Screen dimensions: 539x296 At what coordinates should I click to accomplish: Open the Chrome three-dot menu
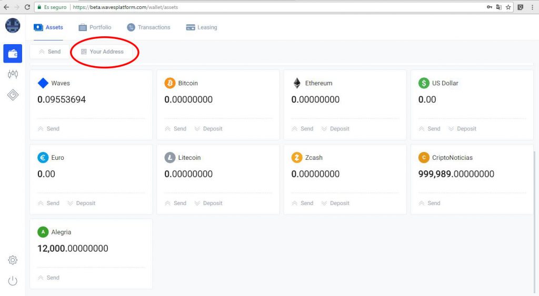[532, 7]
